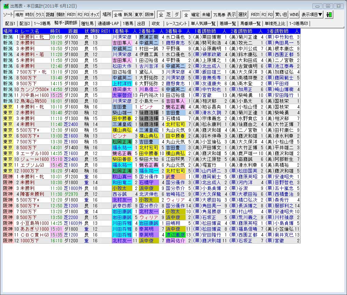Select the ＣＢＣ賞HG3 race name cell
The image size is (347, 295).
(x=34, y=235)
